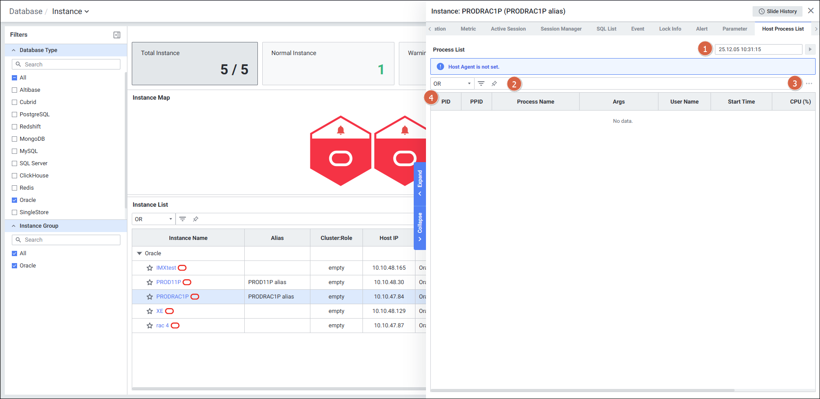Open the SQL List tab
The height and width of the screenshot is (399, 820).
coord(606,29)
